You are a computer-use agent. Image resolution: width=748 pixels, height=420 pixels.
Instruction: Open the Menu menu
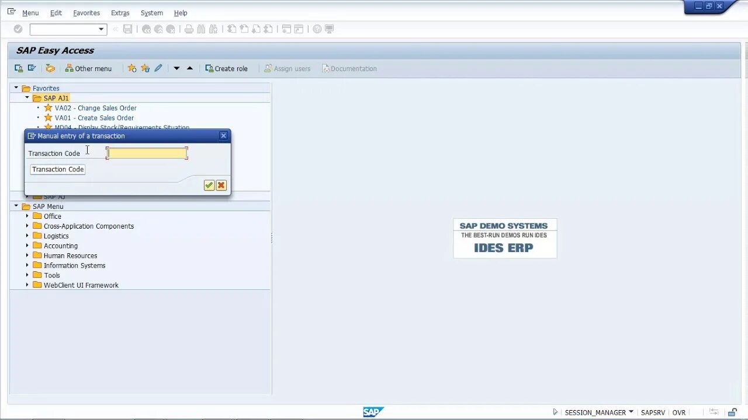point(30,13)
